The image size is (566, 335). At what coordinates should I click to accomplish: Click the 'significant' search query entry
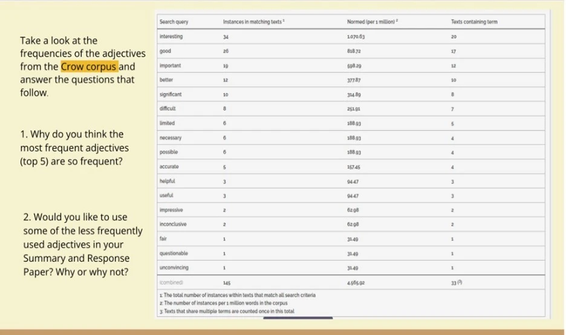[171, 94]
